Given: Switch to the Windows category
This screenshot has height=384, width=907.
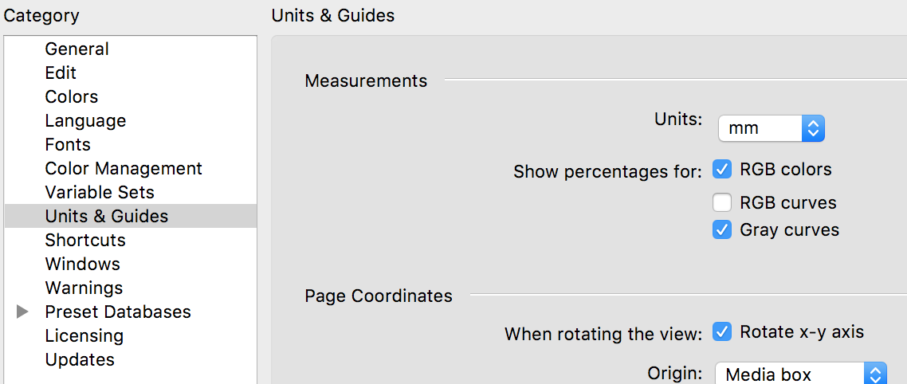Looking at the screenshot, I should [82, 264].
